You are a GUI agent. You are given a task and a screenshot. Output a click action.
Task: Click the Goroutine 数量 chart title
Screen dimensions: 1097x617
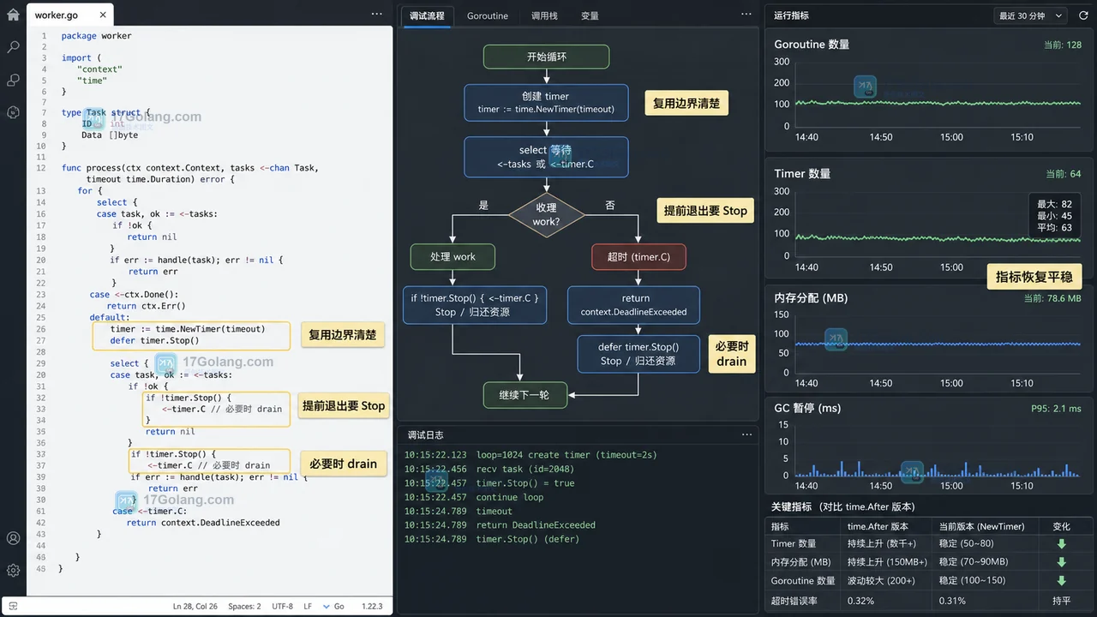pyautogui.click(x=812, y=45)
